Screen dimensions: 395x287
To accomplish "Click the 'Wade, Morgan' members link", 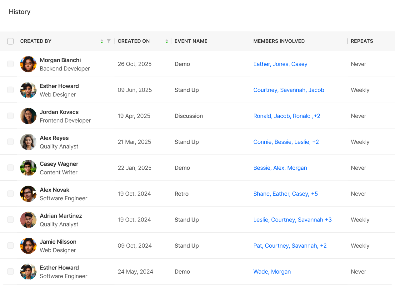I will click(x=272, y=272).
